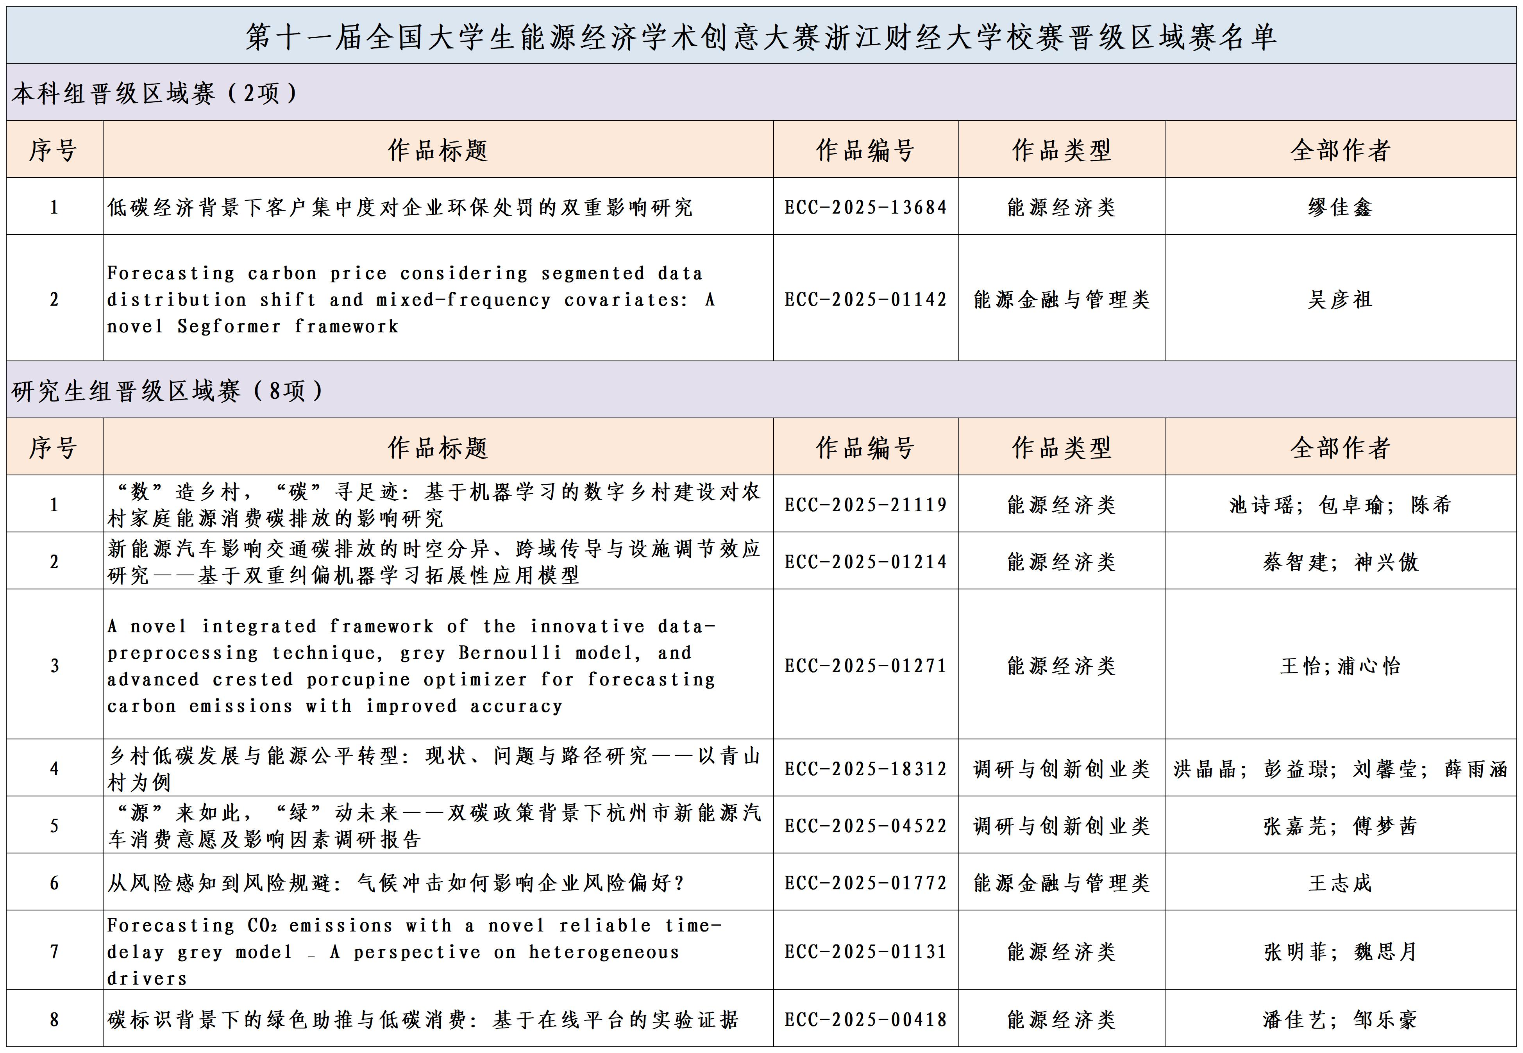The height and width of the screenshot is (1053, 1523).
Task: Click the main title banner cell
Action: [x=761, y=36]
